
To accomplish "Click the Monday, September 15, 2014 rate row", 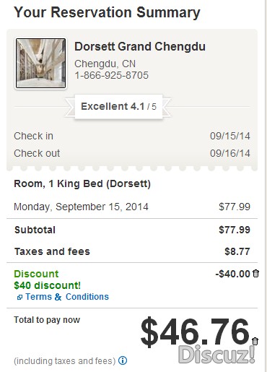I will [x=132, y=207].
